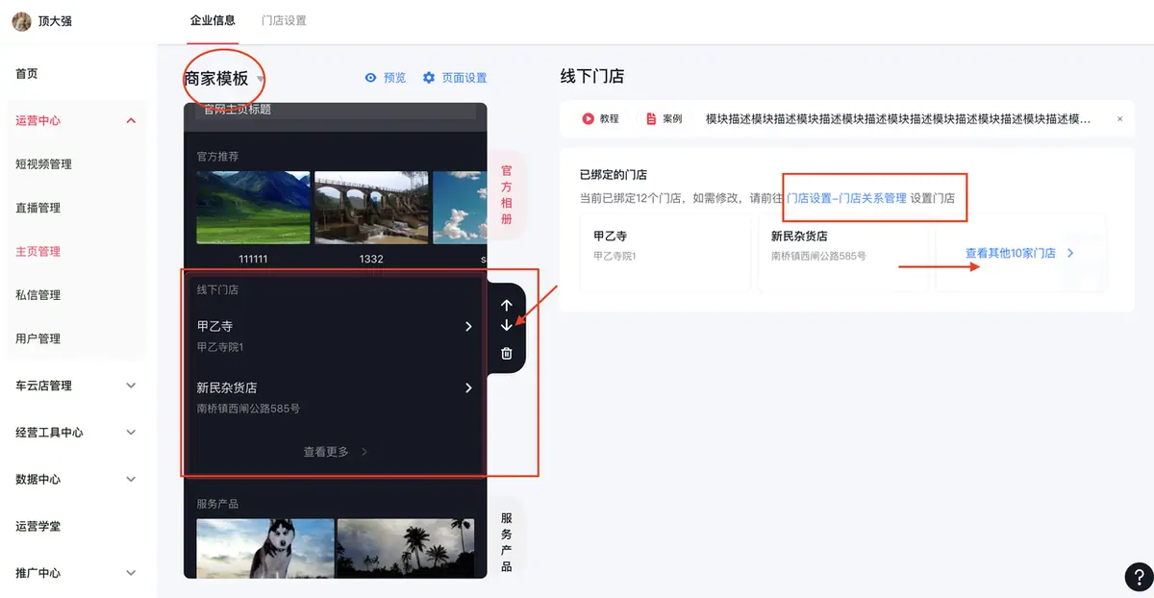Select the 甲乙寺 bound store card

pyautogui.click(x=665, y=254)
